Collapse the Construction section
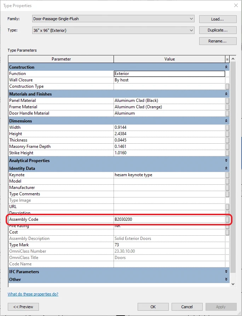The width and height of the screenshot is (242, 316). coord(226,67)
